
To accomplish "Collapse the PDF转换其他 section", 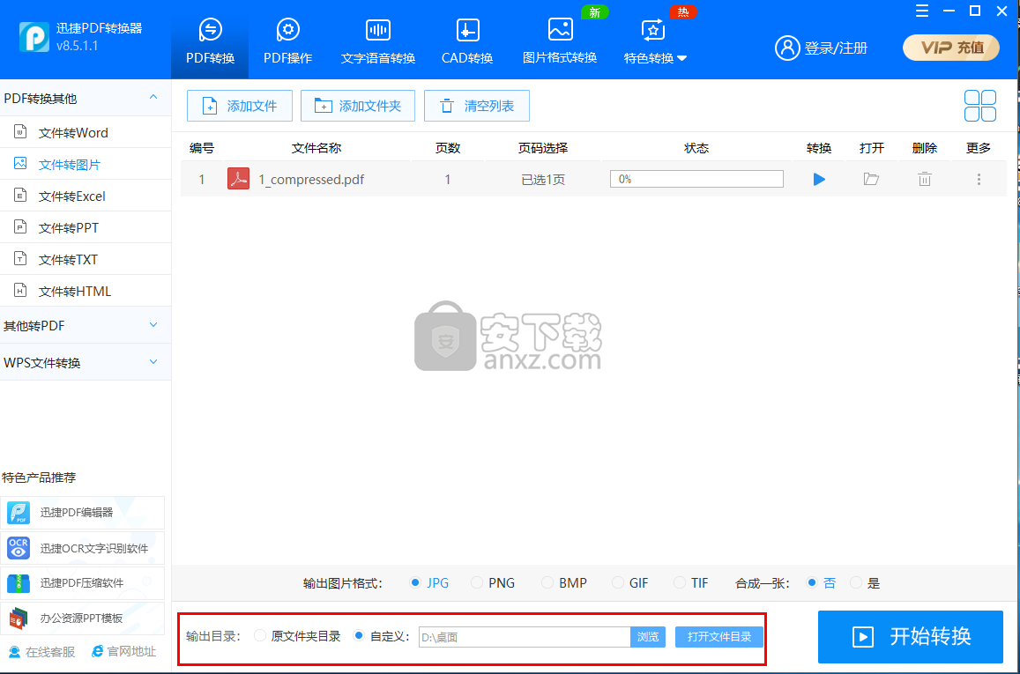I will pyautogui.click(x=86, y=98).
